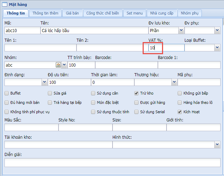Check the Món đặc biệt option
Viewport: 224px width, 176px height.
tap(93, 102)
